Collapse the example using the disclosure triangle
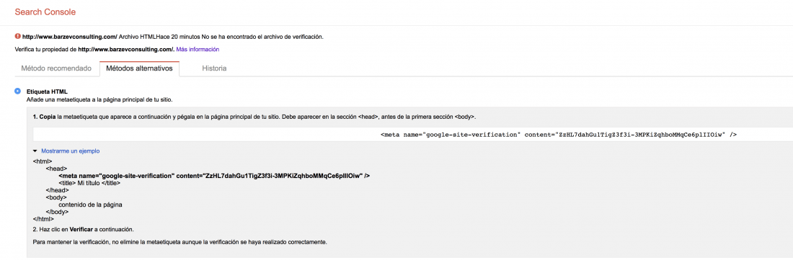Viewport: 793px width, 260px height. point(35,151)
